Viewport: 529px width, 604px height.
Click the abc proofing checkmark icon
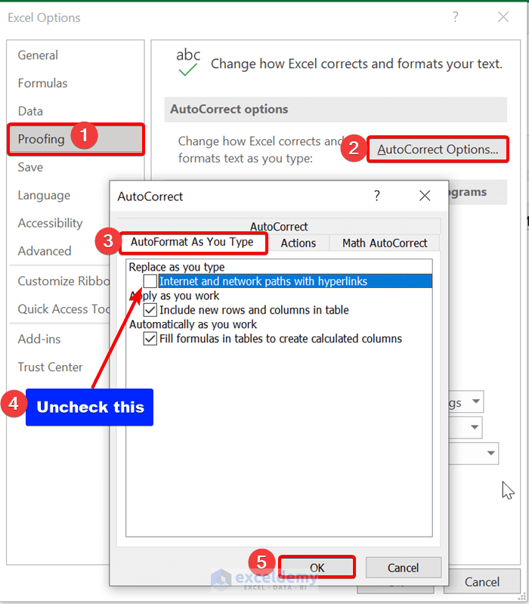click(x=188, y=62)
